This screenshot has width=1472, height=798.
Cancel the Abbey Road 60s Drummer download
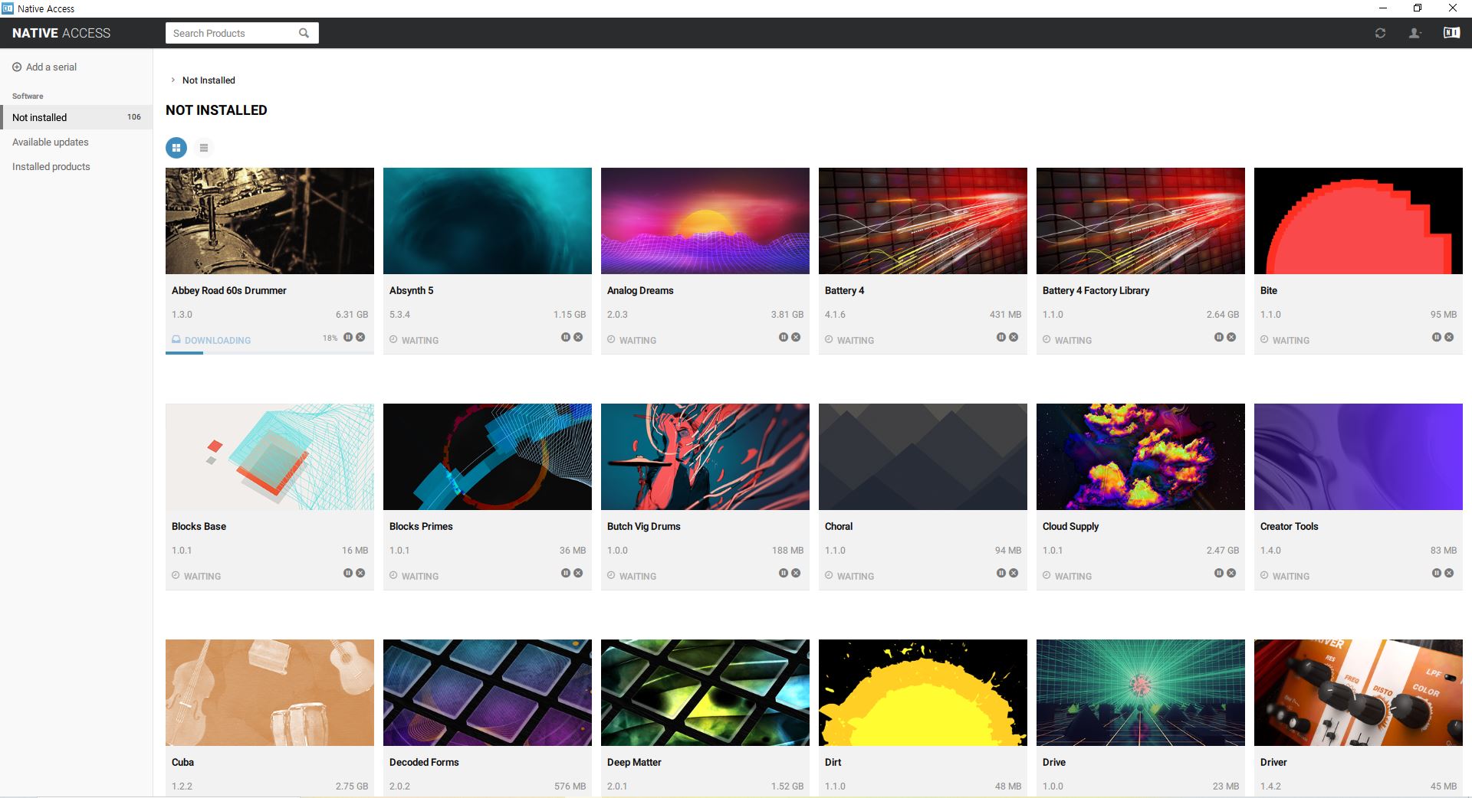[360, 337]
